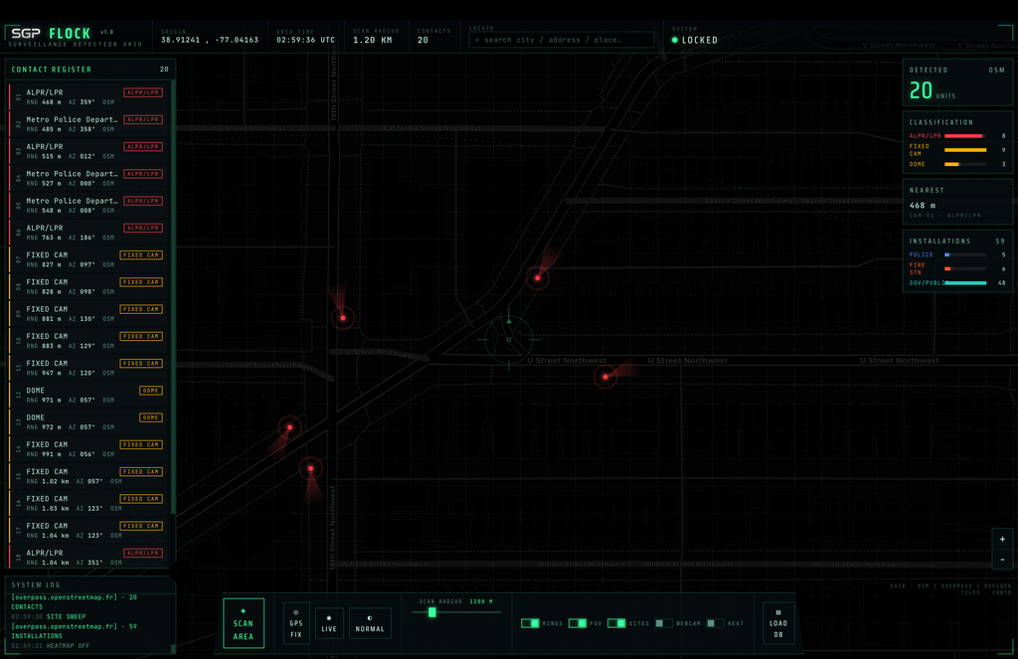Select FIXED CAM contact with range 947 m

pos(89,368)
